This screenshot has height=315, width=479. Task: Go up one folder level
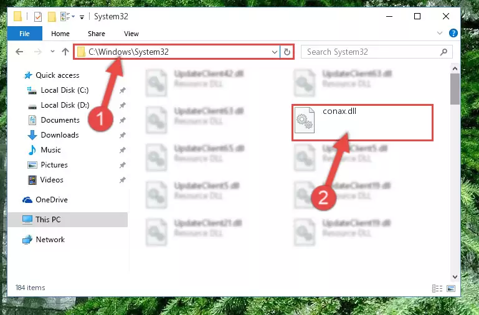65,52
